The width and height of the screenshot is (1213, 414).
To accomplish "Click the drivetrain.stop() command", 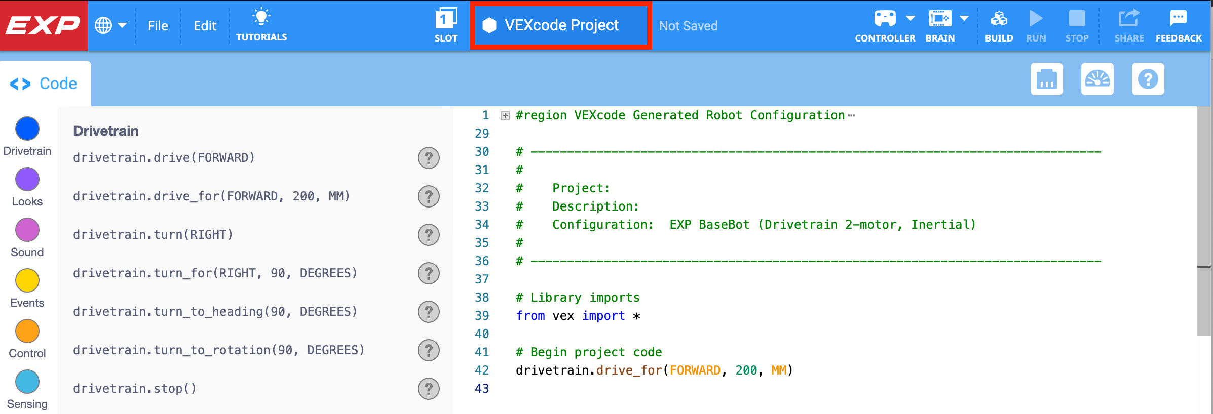I will (x=134, y=389).
